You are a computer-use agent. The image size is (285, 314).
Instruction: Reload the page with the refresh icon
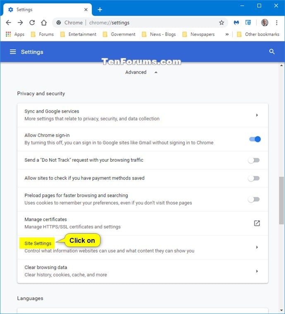(32, 23)
